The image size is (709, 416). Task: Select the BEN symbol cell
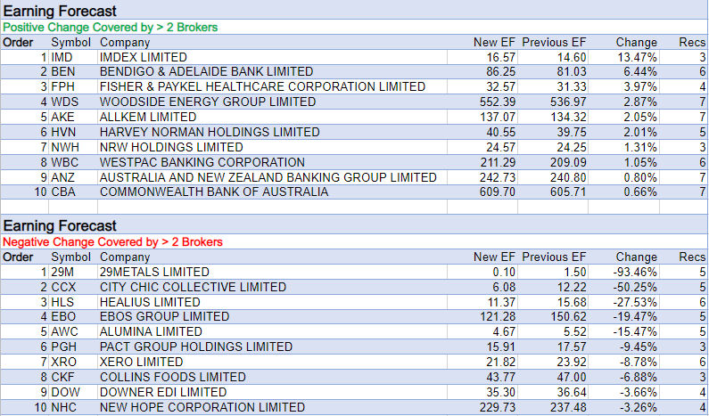coord(63,71)
